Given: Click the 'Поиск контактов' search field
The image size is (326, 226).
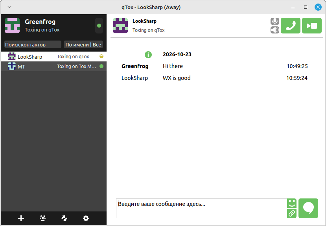Looking at the screenshot, I should coord(33,44).
